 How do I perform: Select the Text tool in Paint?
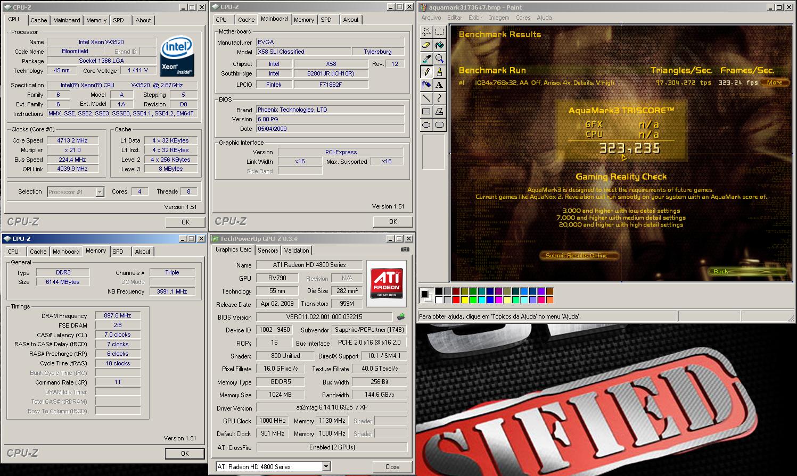(439, 85)
